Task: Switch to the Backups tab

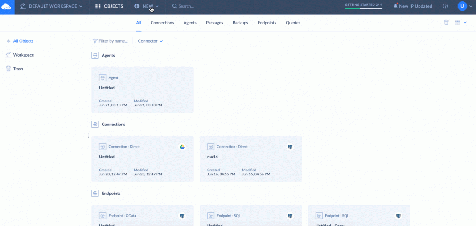Action: tap(240, 23)
